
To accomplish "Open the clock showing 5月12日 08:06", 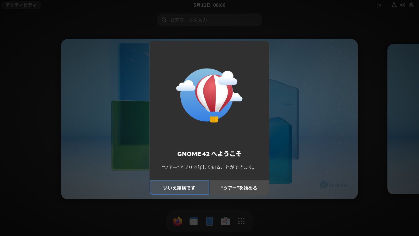I will tap(209, 5).
